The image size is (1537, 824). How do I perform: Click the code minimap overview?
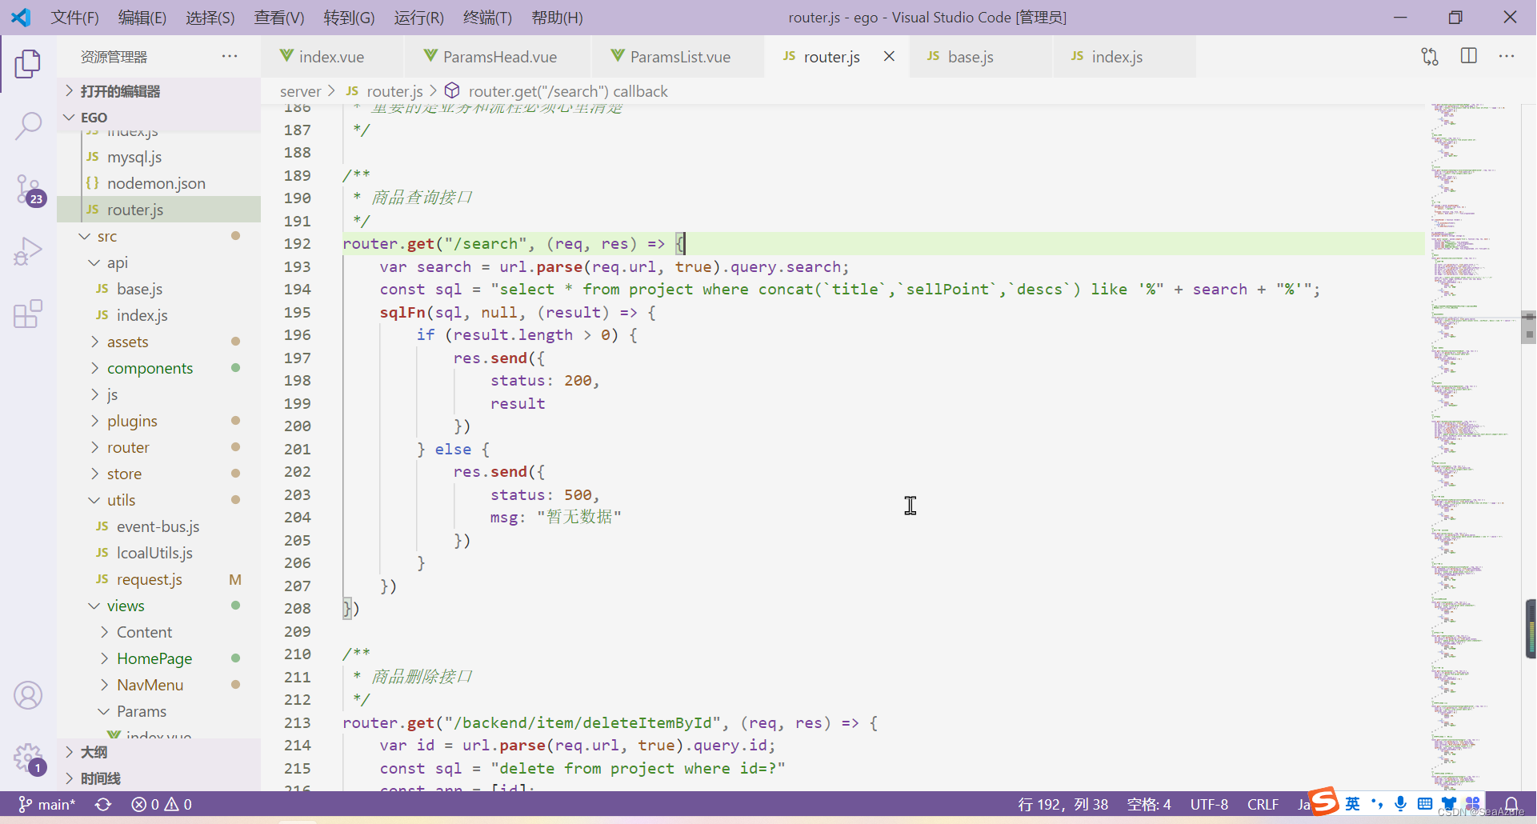tap(1474, 446)
